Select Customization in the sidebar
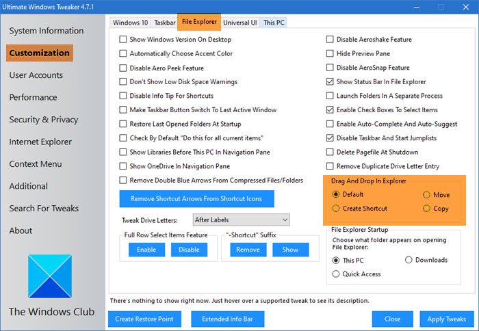Screen dimensions: 479x331 (40, 53)
